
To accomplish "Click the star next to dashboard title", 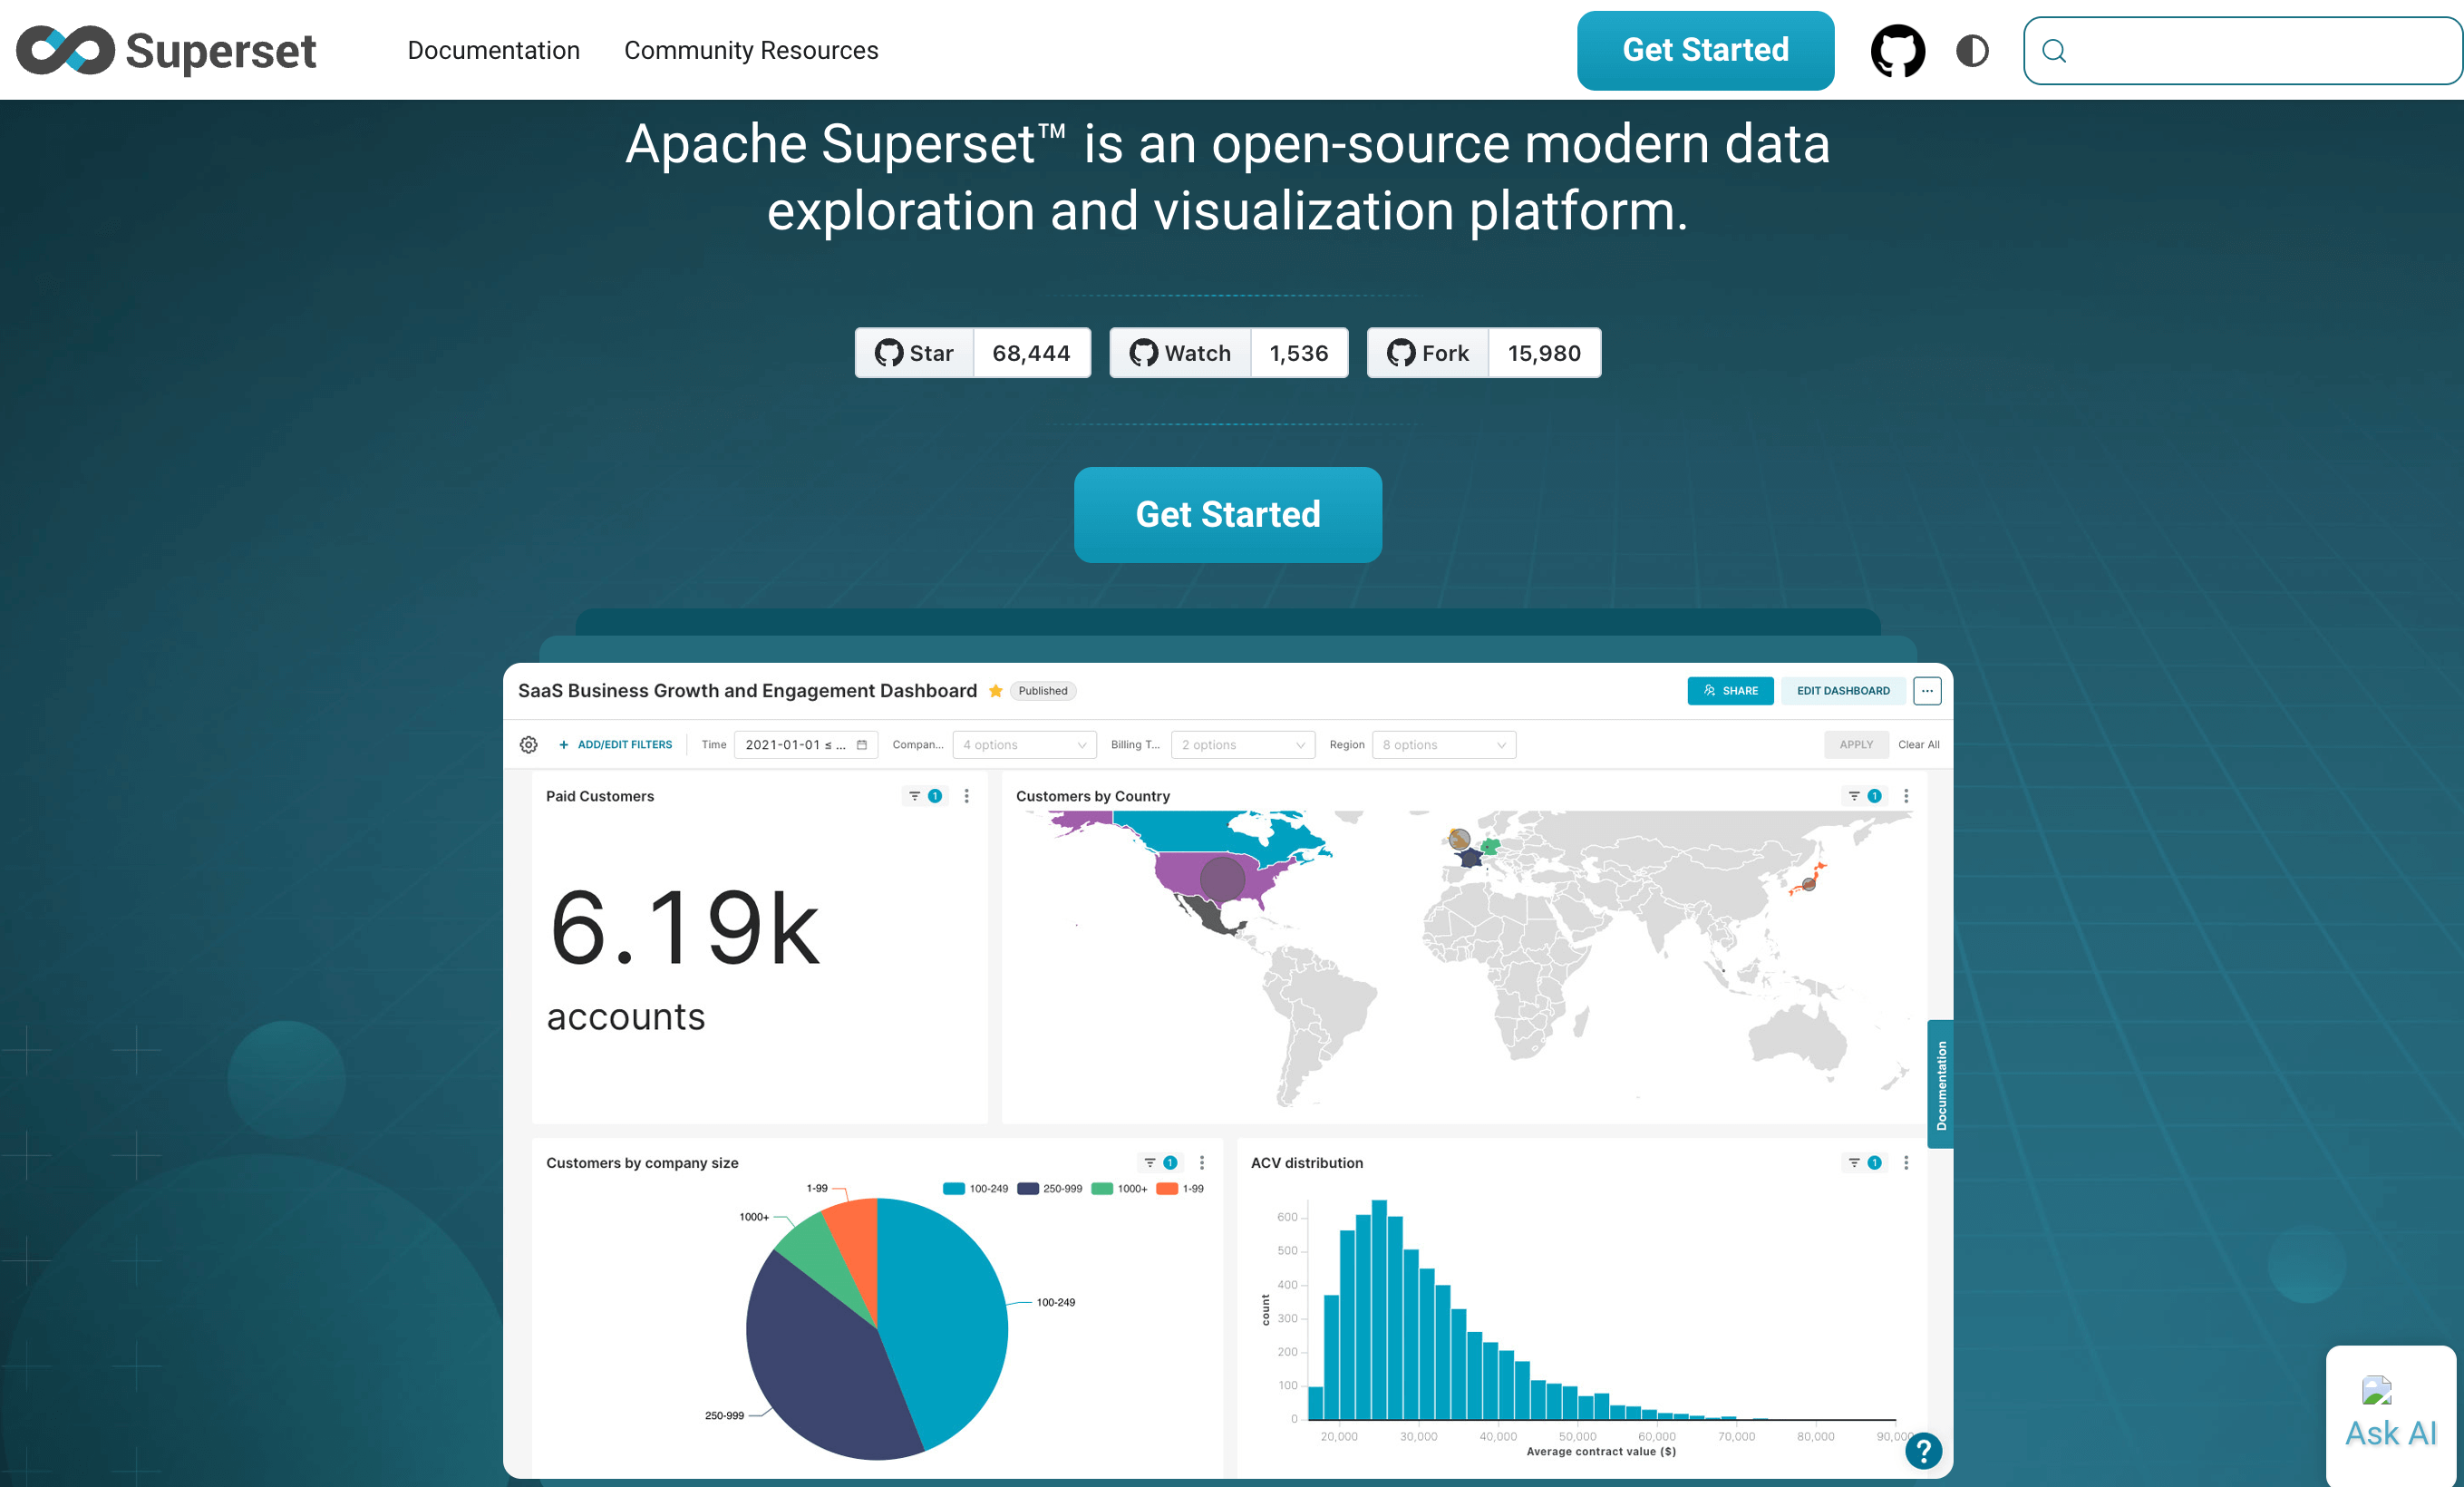I will tap(996, 690).
